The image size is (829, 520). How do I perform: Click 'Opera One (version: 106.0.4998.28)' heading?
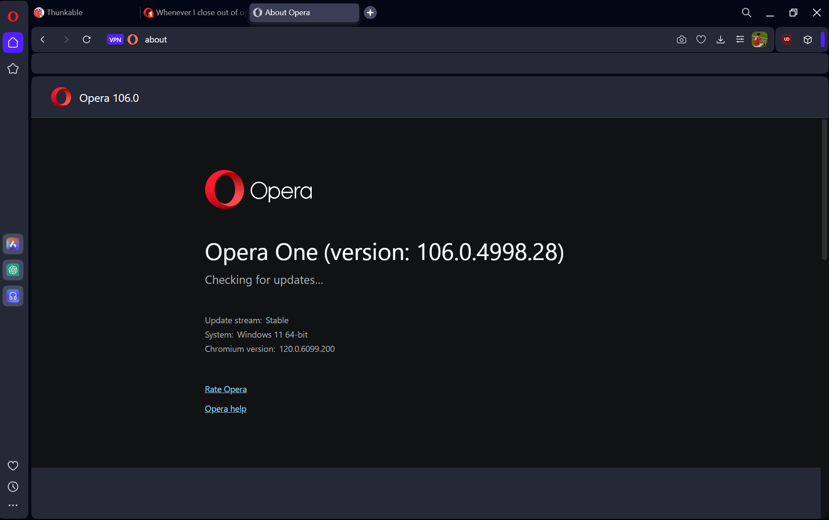pos(384,252)
